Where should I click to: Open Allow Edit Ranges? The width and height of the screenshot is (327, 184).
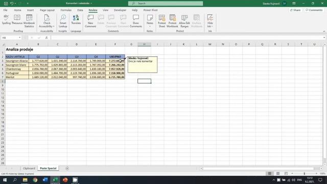tap(184, 21)
